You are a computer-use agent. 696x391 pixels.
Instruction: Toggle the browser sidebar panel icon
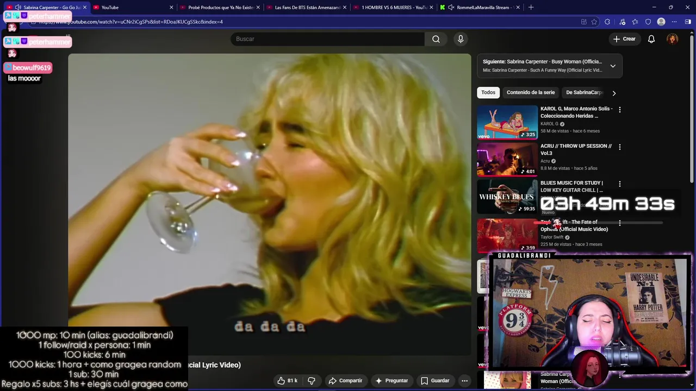pyautogui.click(x=688, y=22)
